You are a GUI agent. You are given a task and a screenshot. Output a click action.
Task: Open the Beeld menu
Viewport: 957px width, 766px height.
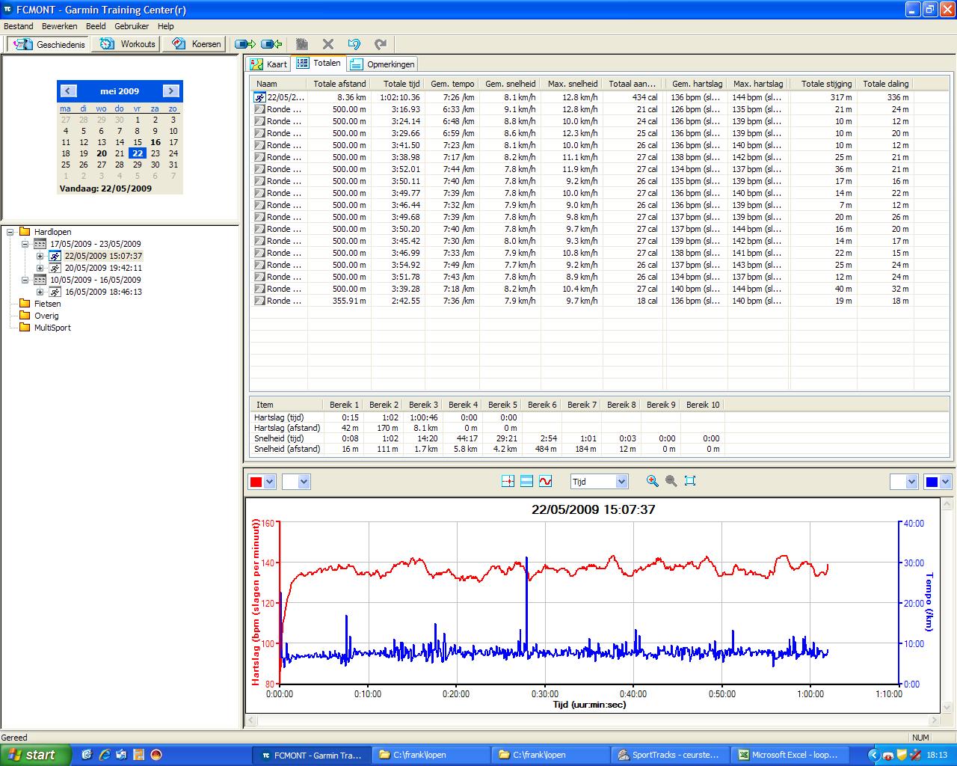[x=96, y=26]
